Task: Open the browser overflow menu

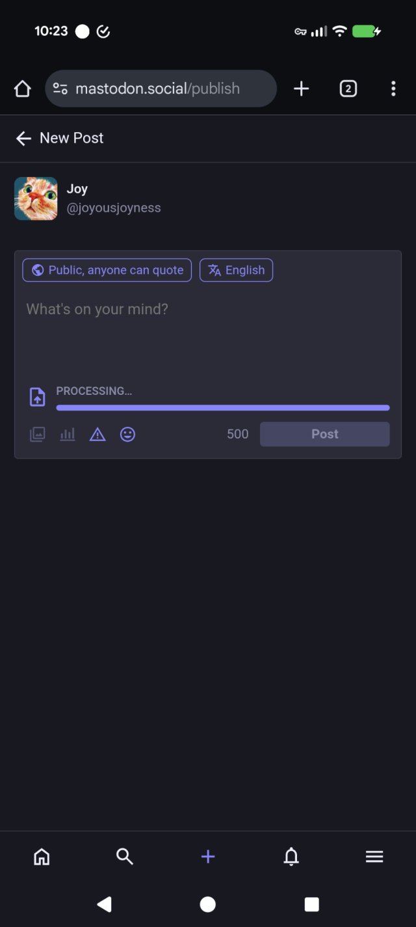Action: 393,88
